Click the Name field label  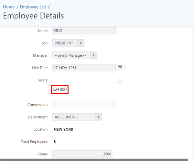tap(43, 31)
